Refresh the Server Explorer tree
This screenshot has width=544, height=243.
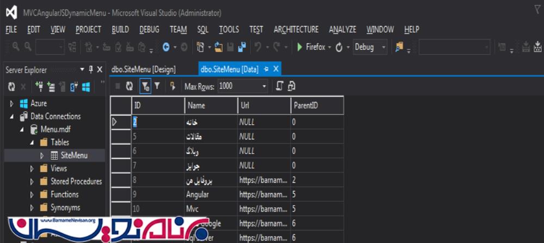pyautogui.click(x=11, y=86)
